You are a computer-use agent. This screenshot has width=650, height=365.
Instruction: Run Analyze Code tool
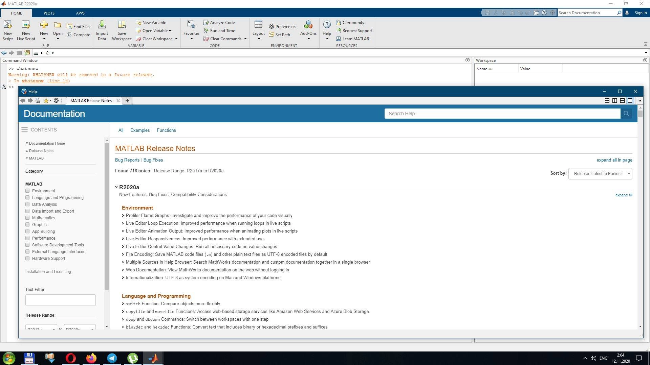pyautogui.click(x=219, y=22)
